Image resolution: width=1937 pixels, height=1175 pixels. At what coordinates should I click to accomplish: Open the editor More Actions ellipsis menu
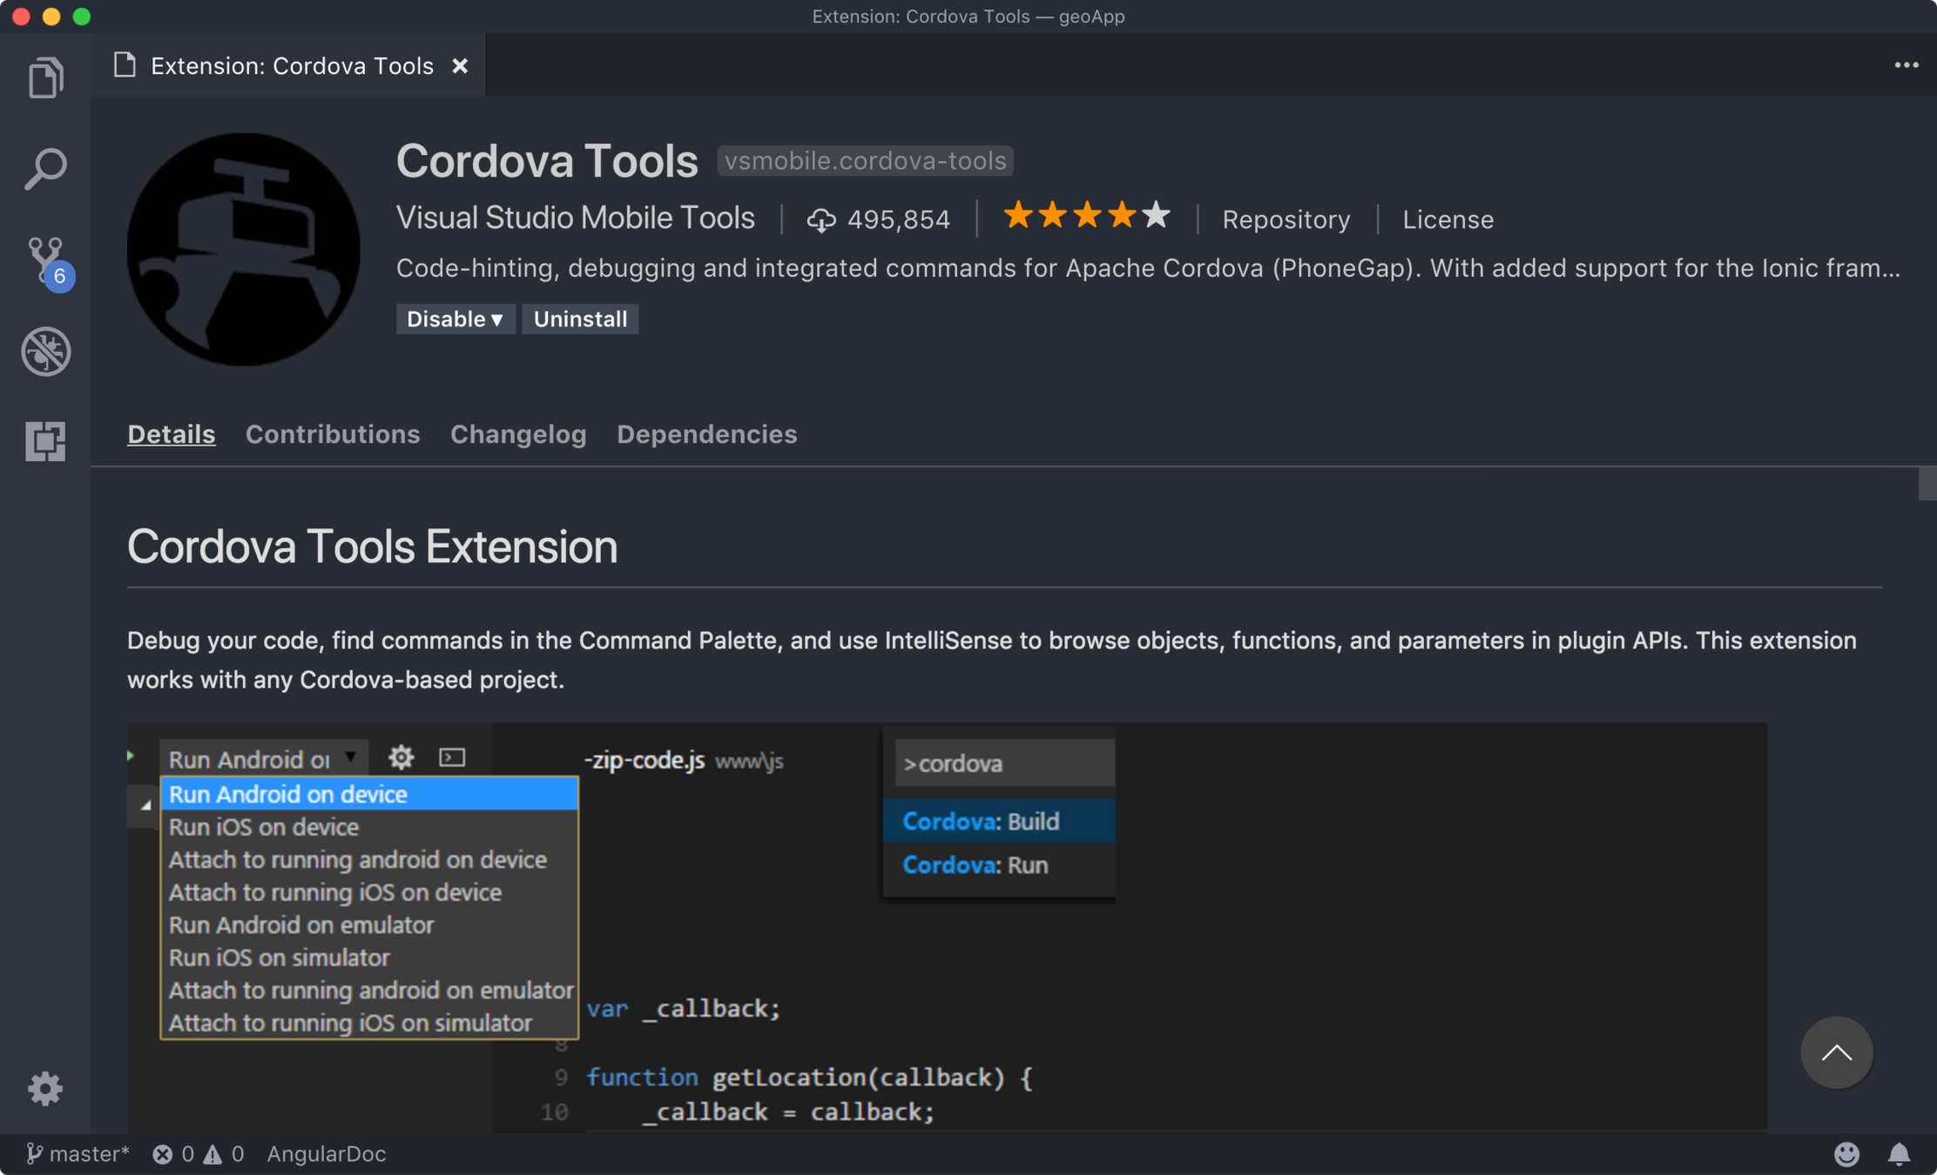(1906, 65)
